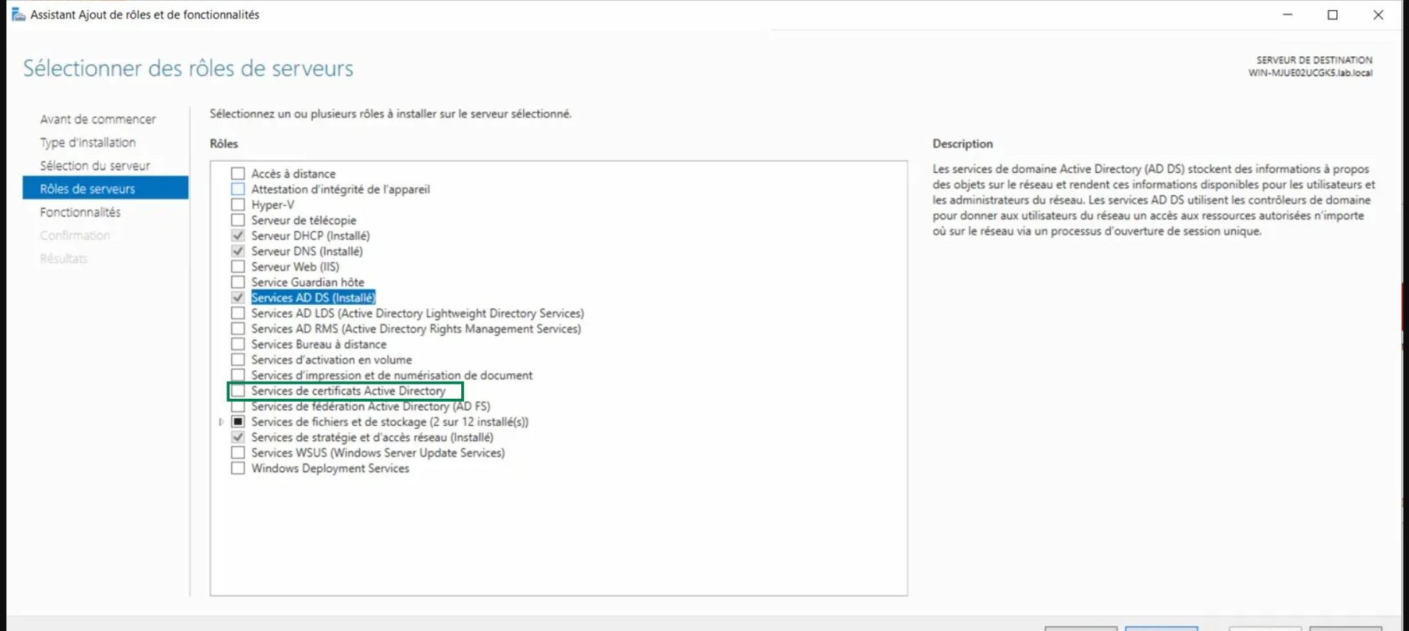Tick the Serveur Web (IIS) checkbox
The width and height of the screenshot is (1409, 631).
[x=238, y=267]
